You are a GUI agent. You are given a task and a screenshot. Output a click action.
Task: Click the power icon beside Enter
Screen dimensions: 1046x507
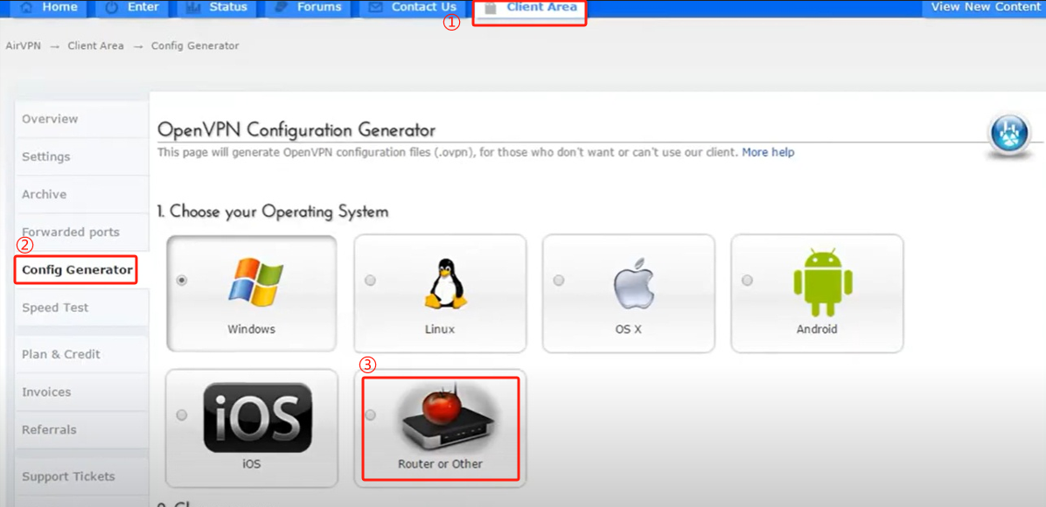(x=111, y=8)
